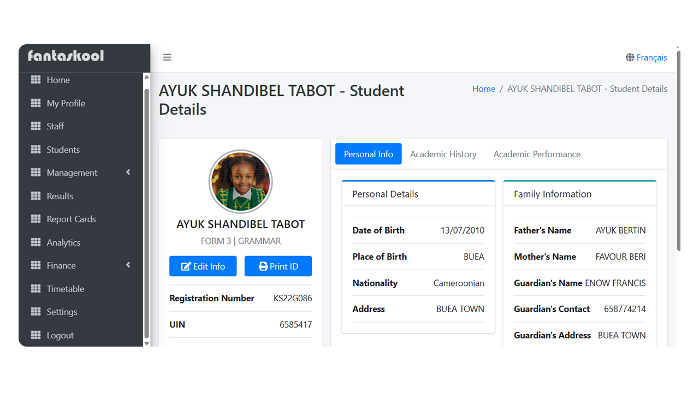Click the grid icon beside Timetable
This screenshot has height=393, width=699.
[x=35, y=289]
